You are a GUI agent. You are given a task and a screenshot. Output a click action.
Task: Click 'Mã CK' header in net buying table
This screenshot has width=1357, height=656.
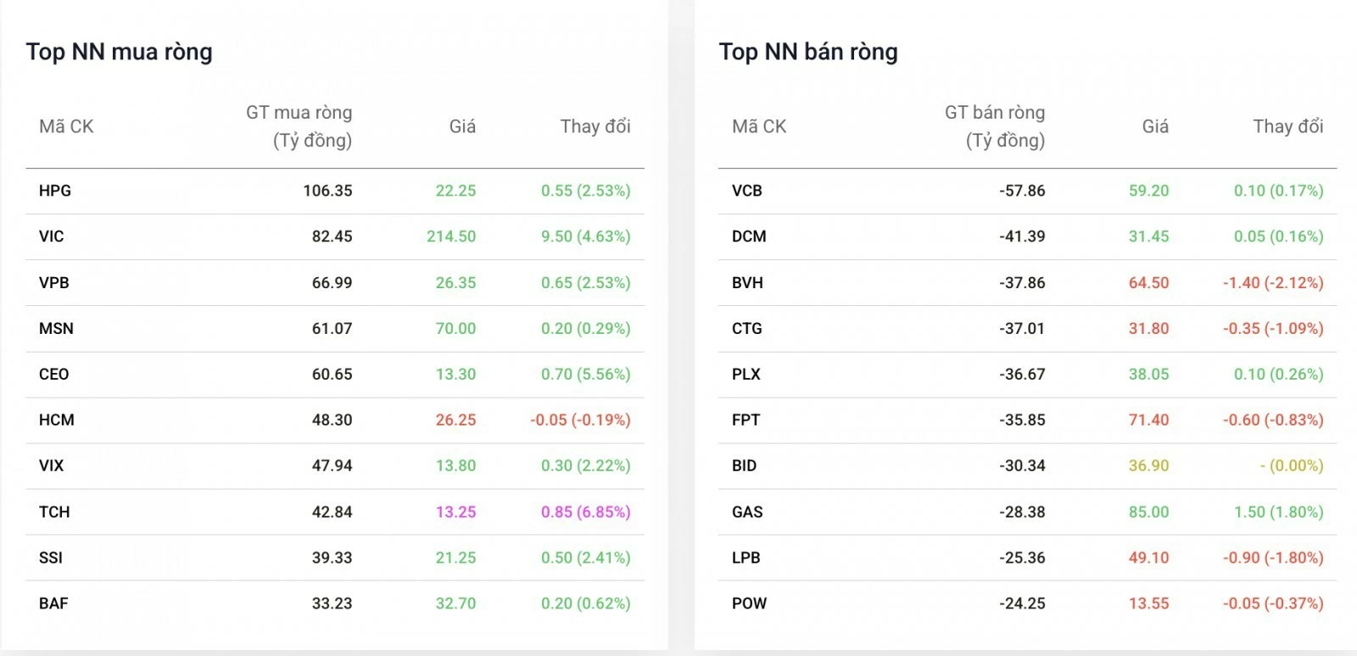point(66,126)
